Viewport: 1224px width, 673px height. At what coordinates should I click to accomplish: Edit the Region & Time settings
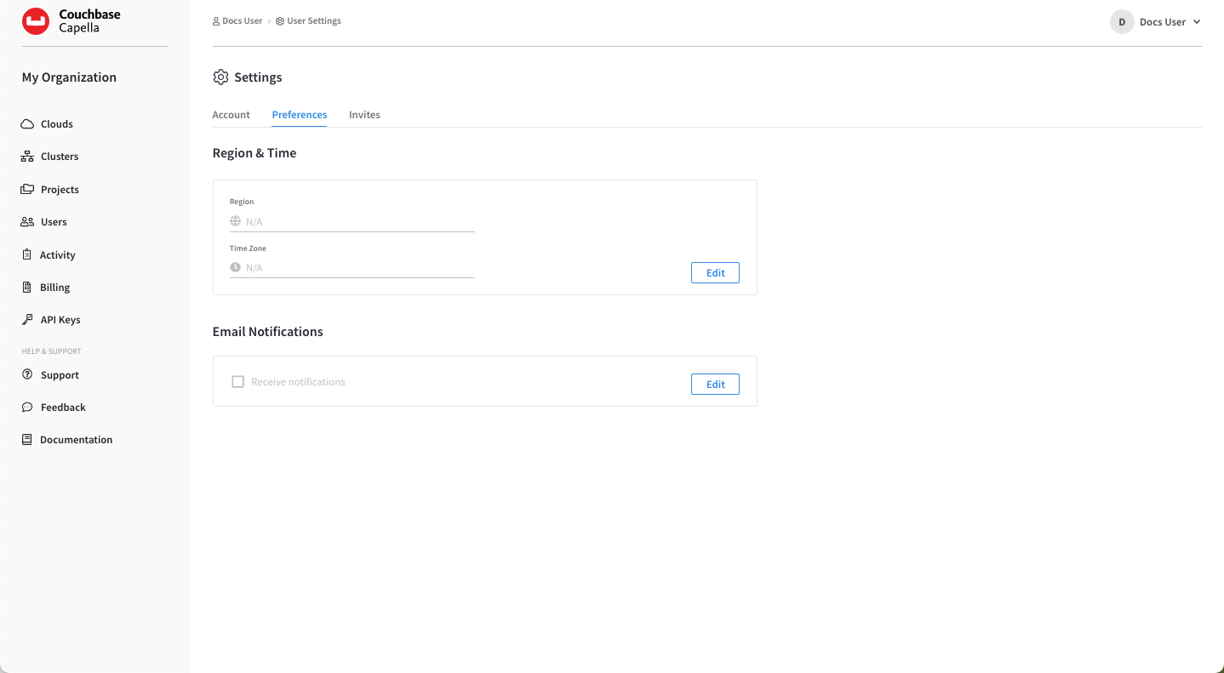tap(714, 272)
